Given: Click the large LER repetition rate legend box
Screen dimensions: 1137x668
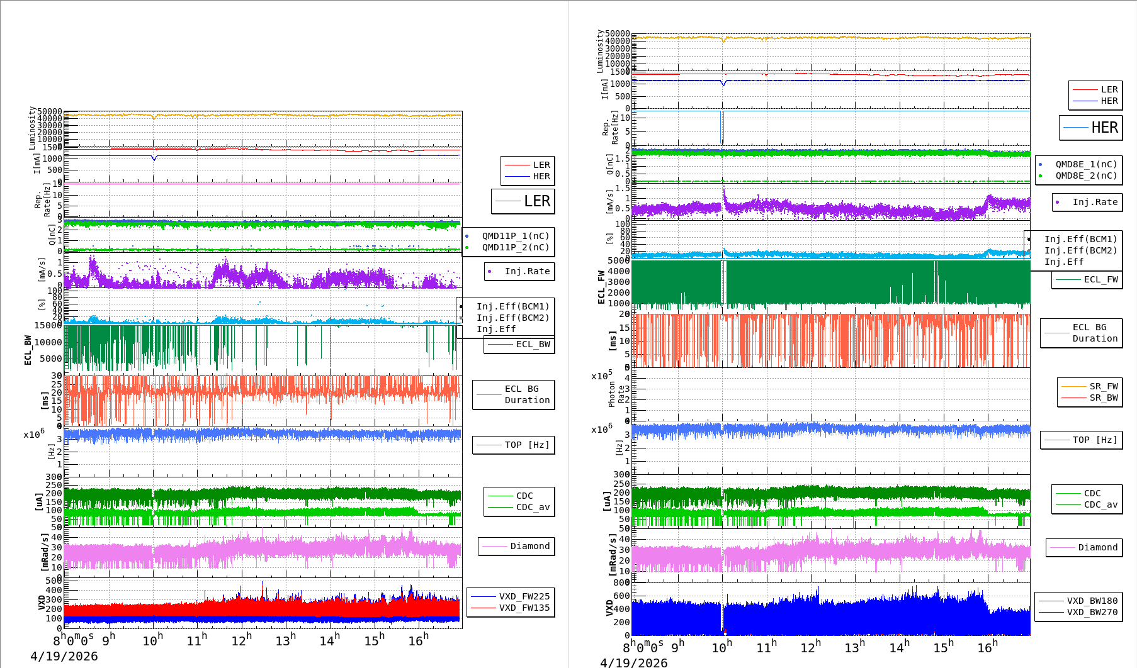Looking at the screenshot, I should 523,201.
